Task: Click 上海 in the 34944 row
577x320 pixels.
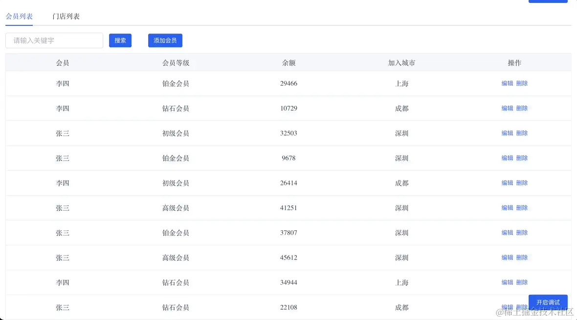Action: pyautogui.click(x=401, y=282)
